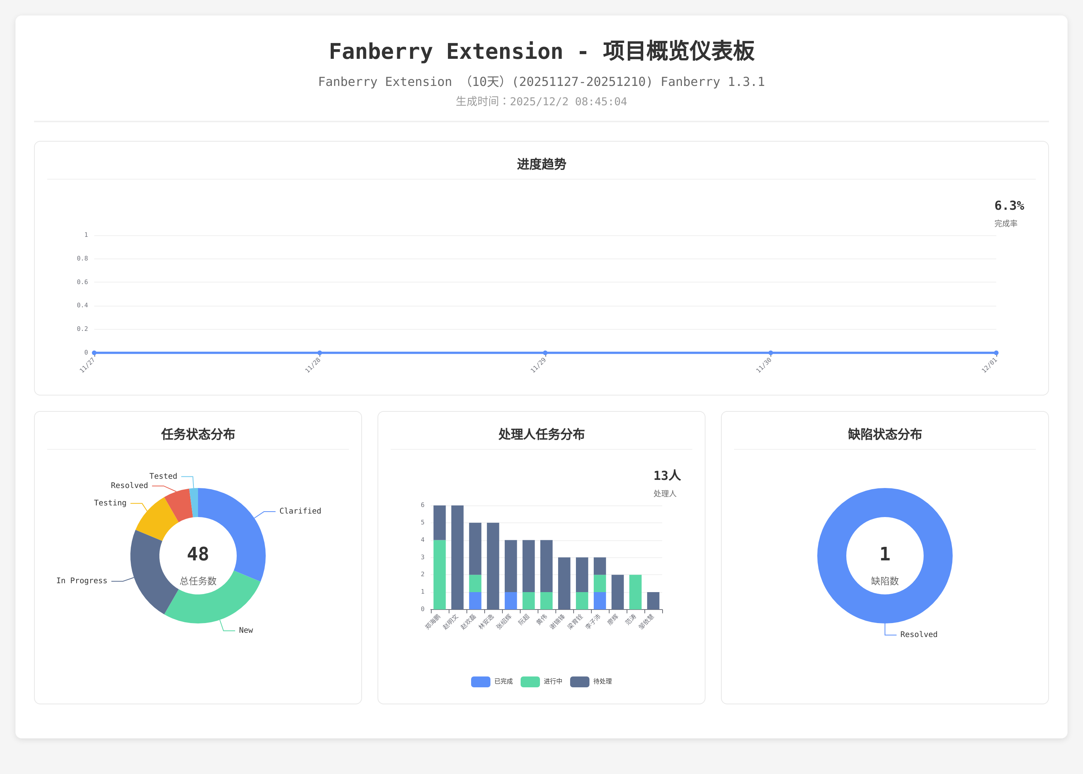Click the 6.3% completion rate figure
The height and width of the screenshot is (774, 1083).
(1009, 206)
